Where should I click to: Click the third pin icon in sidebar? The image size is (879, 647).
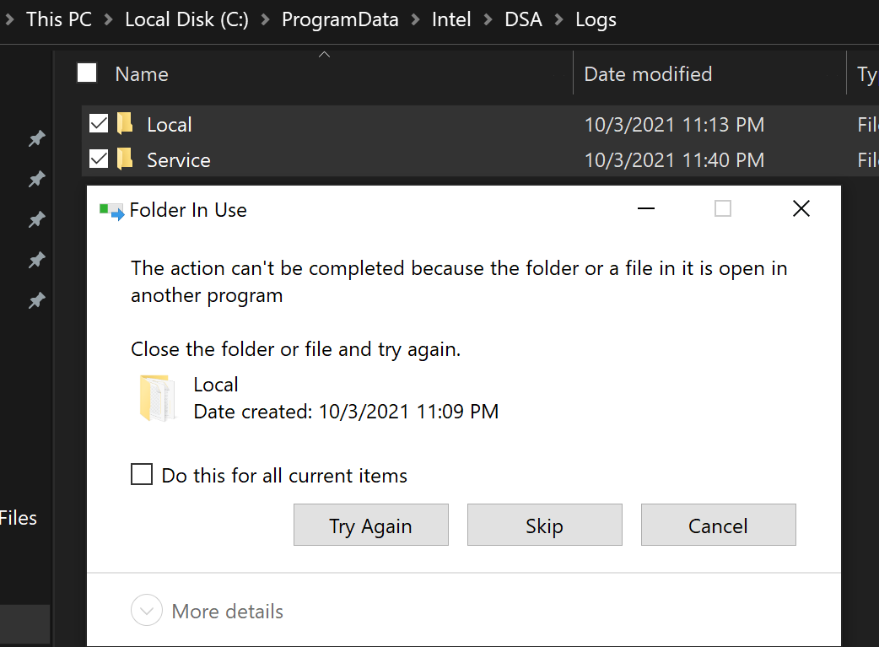pyautogui.click(x=37, y=219)
